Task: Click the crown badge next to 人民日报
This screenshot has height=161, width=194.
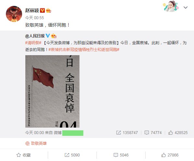Action: 54,36
